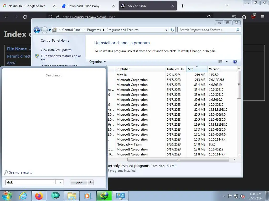Select the Mozilla program row
This screenshot has height=201, width=269.
pos(172,75)
